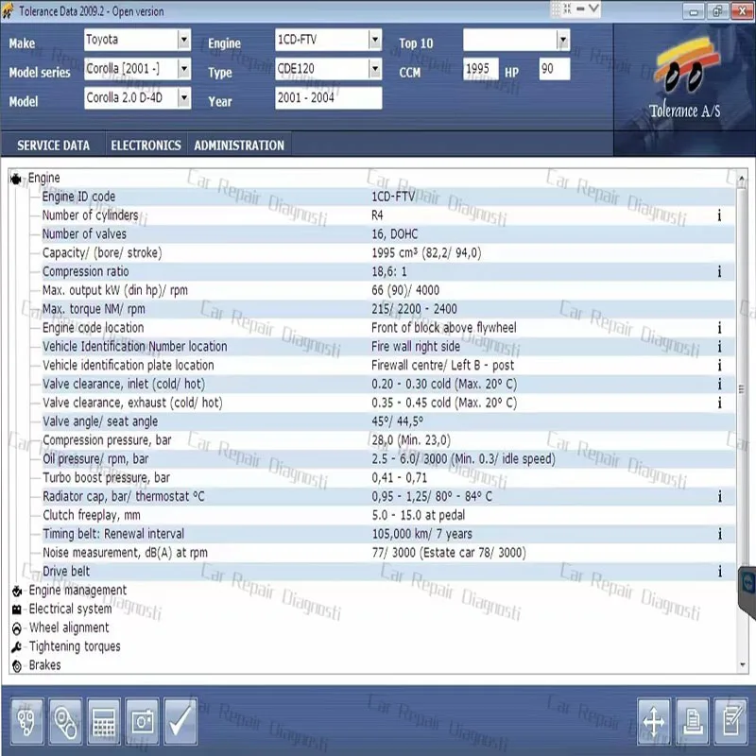Open the Model series dropdown arrow
Image resolution: width=756 pixels, height=756 pixels.
183,69
